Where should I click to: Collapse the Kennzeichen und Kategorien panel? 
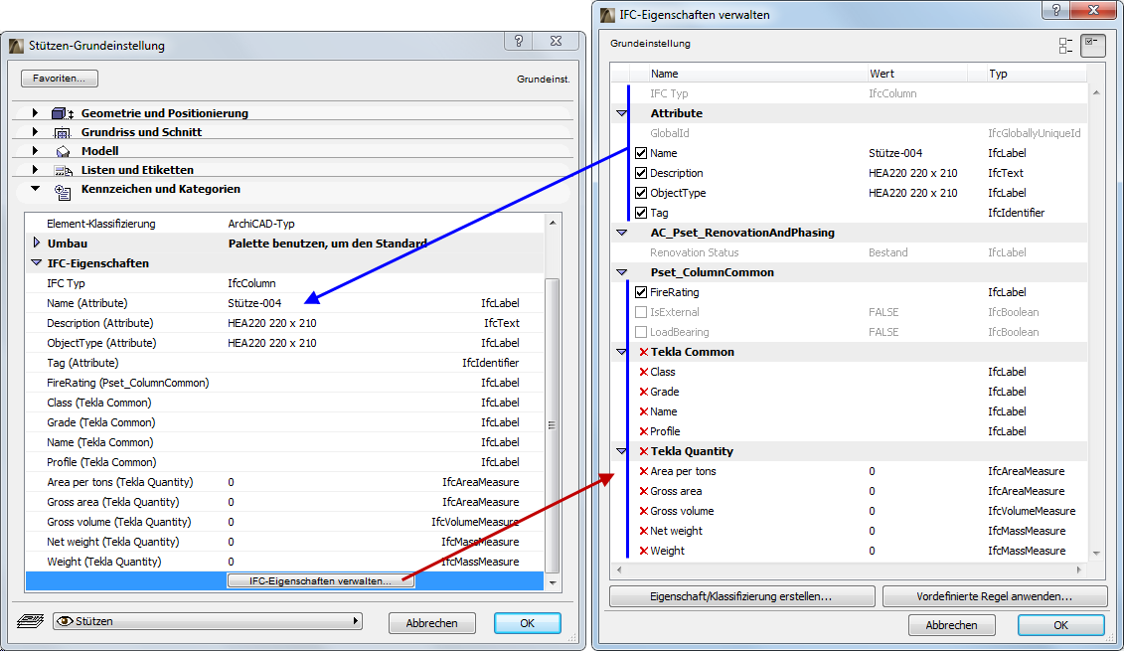(35, 189)
